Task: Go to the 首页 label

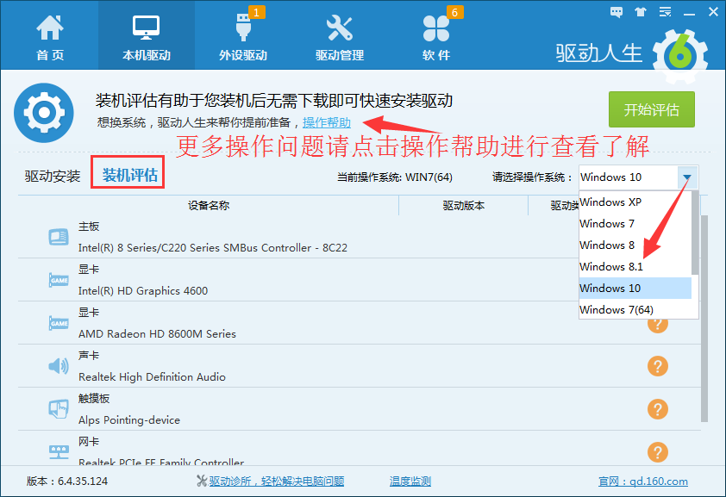Action: 50,55
